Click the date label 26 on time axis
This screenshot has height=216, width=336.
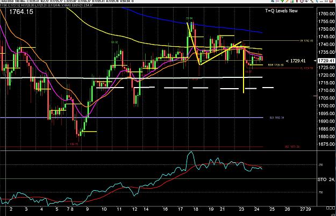pos(287,209)
